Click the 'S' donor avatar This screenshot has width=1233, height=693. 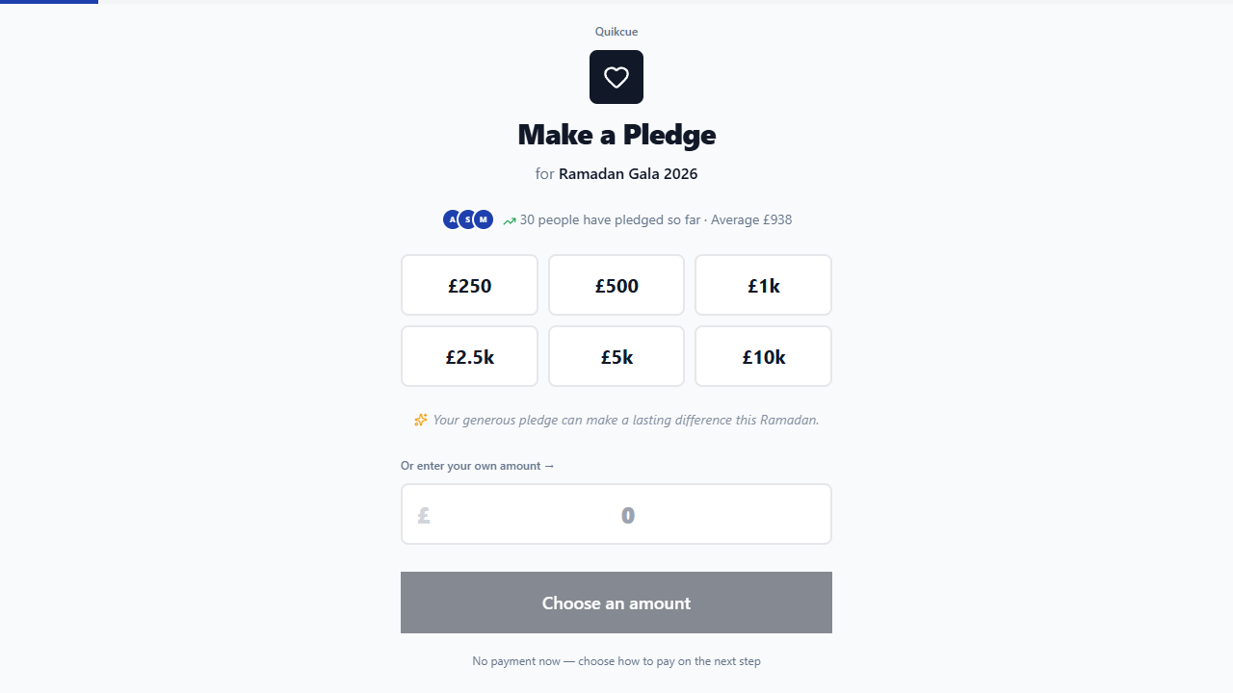point(467,219)
